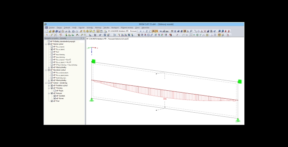Viewport: 288px width, 147px height.
Task: Click the first blue speech-bubble icon at toolbar end
Action: pyautogui.click(x=219, y=31)
